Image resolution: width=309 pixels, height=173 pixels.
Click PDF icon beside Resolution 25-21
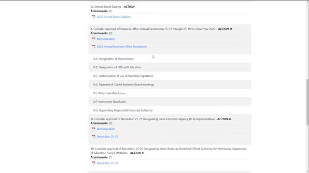(94, 136)
